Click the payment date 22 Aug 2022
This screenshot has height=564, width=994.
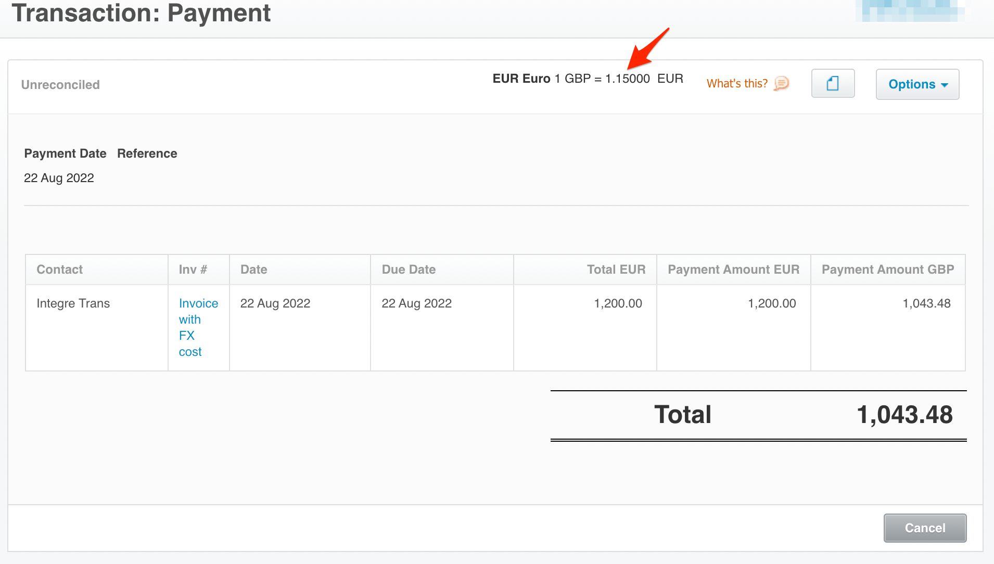pyautogui.click(x=59, y=177)
